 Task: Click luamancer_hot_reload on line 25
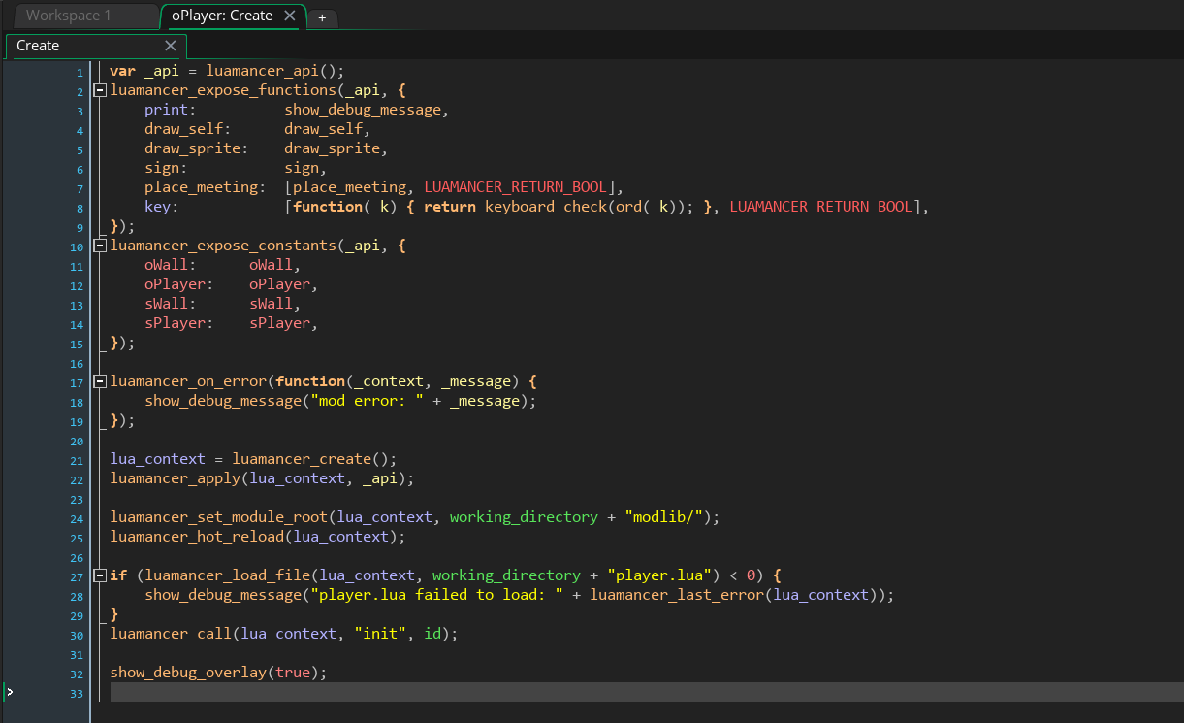click(197, 537)
